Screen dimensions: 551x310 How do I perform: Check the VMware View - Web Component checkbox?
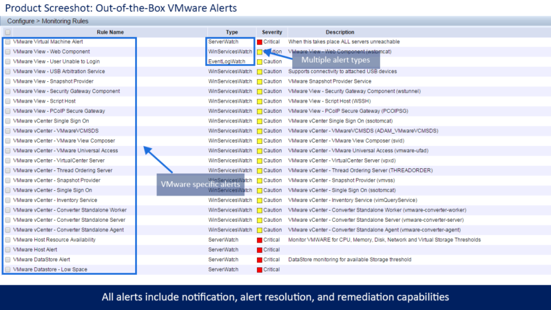pyautogui.click(x=8, y=52)
